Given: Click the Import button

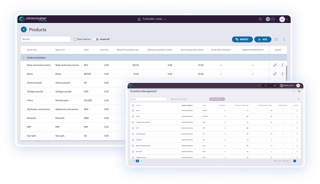Looking at the screenshot, I should coord(242,39).
